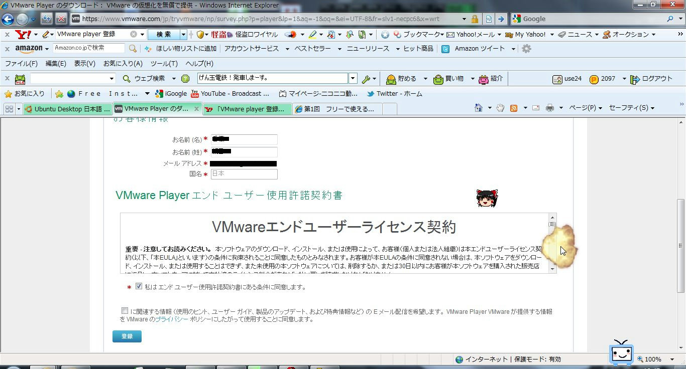
Task: Click the 国名 input field
Action: (244, 174)
